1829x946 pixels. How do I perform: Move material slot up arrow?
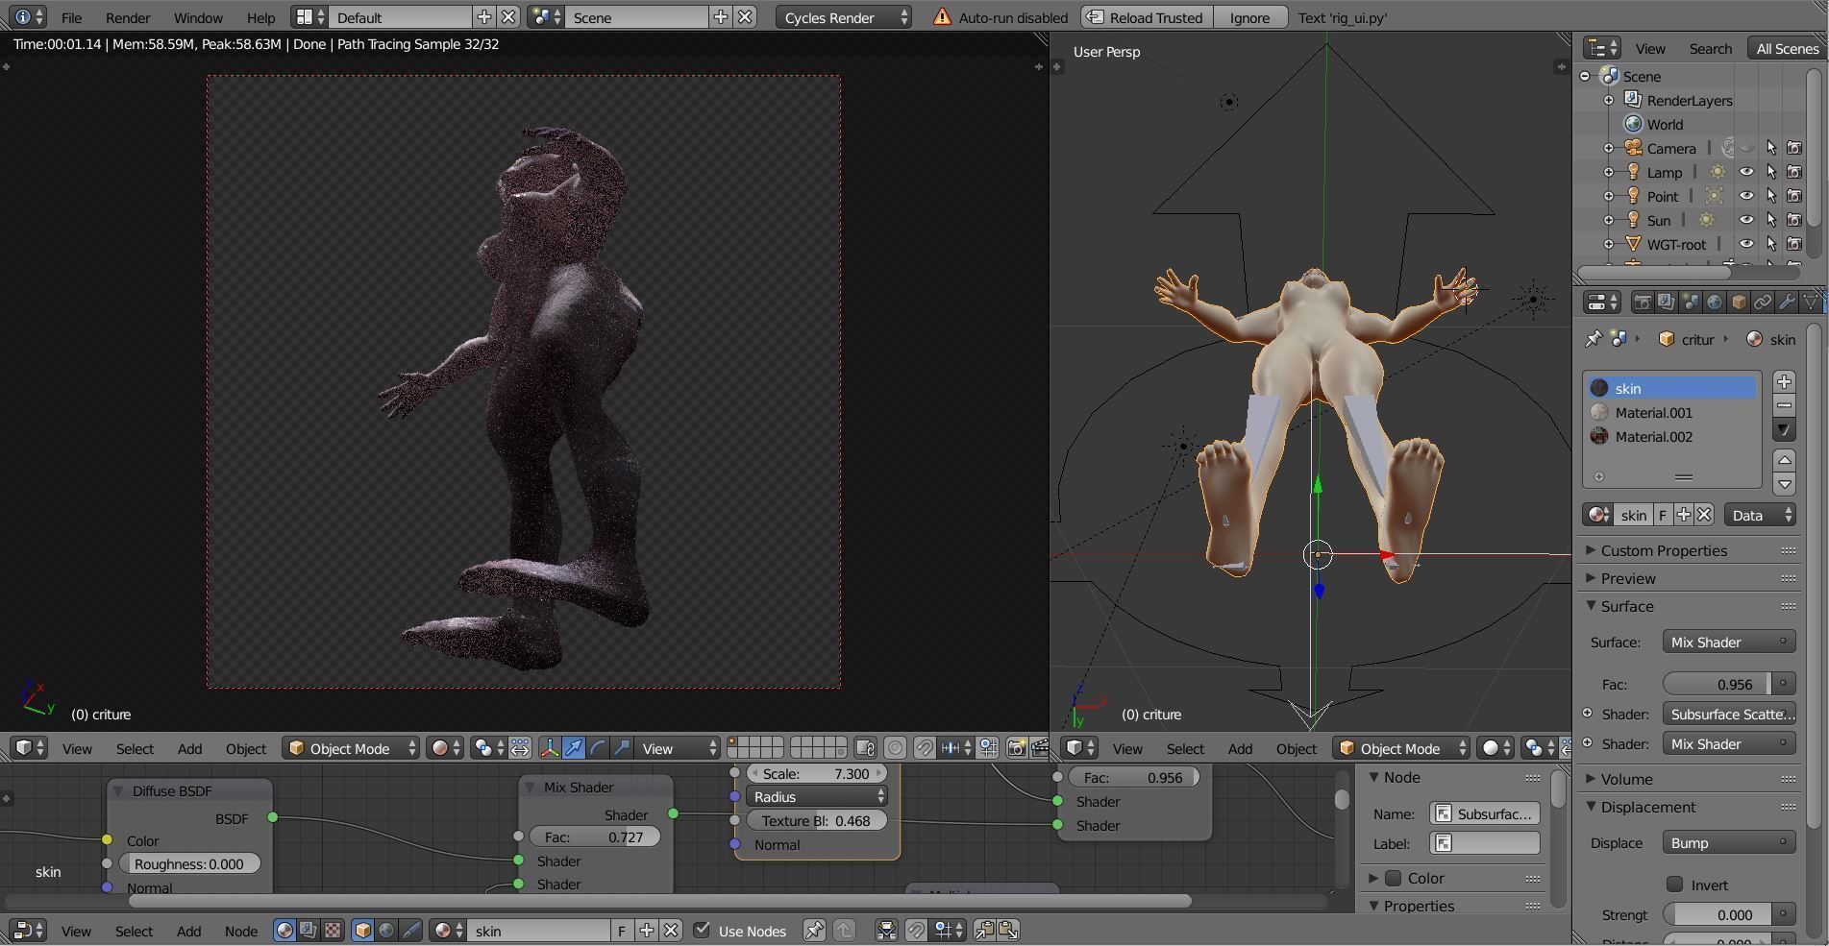click(1784, 460)
